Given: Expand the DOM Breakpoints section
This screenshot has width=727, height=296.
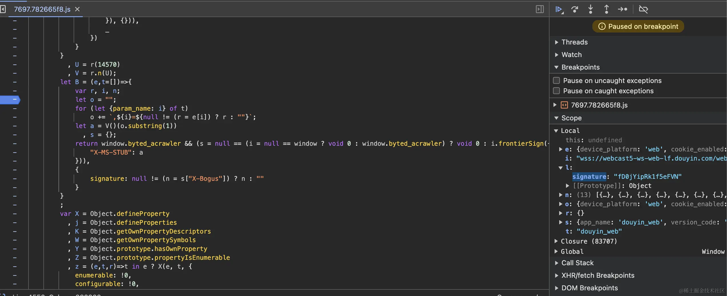Looking at the screenshot, I should [x=557, y=288].
